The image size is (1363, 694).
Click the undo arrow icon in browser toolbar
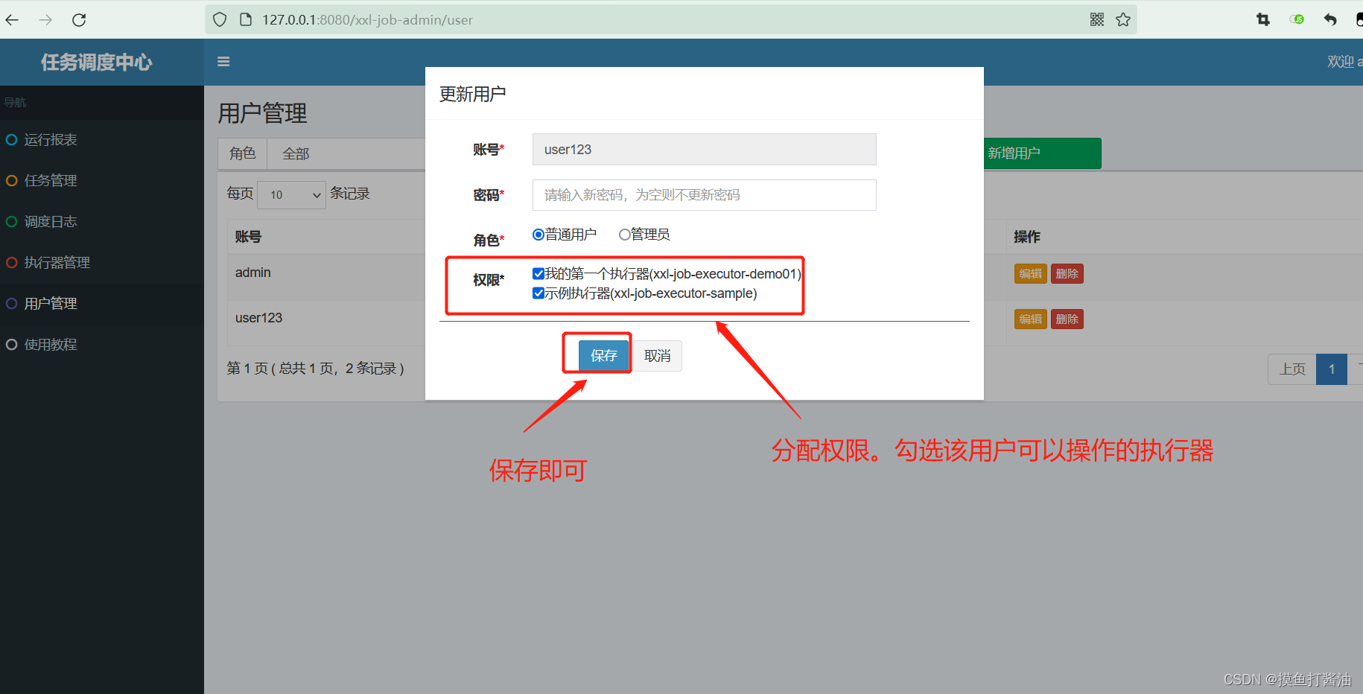coord(1330,19)
